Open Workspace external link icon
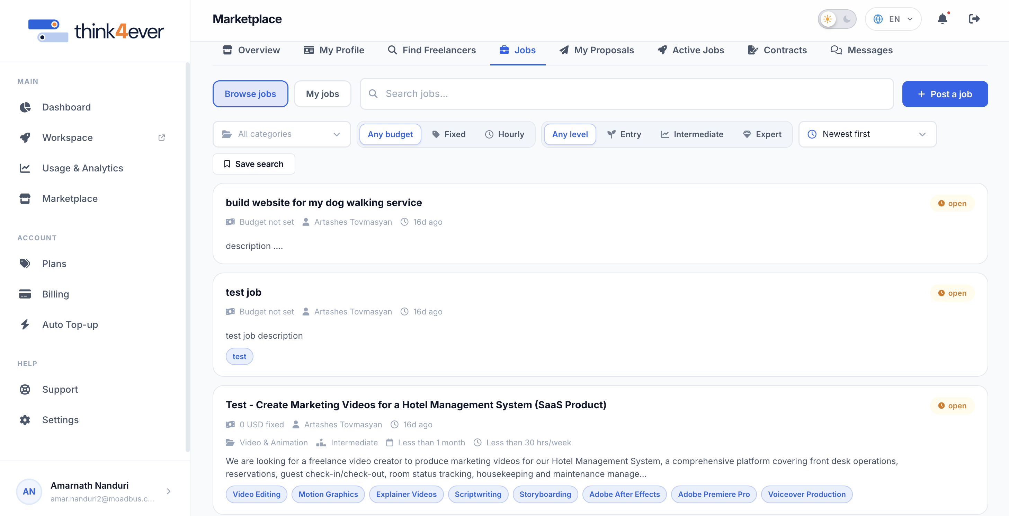The width and height of the screenshot is (1009, 516). tap(161, 137)
